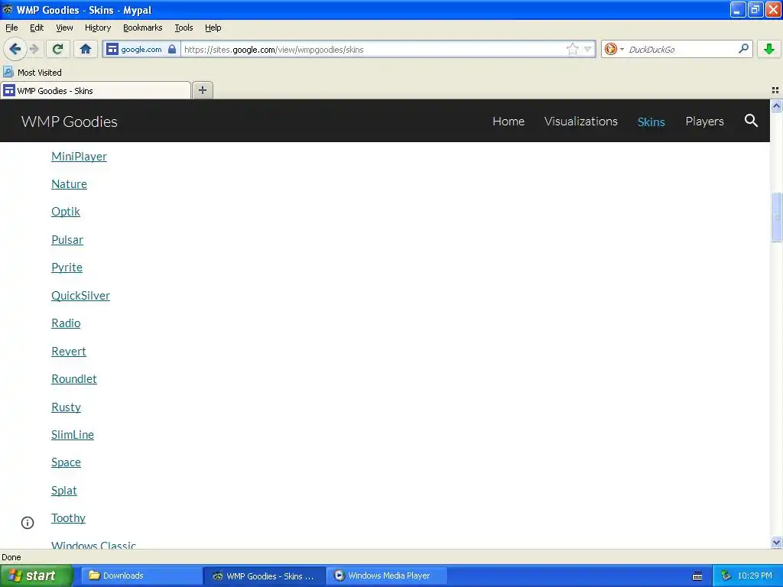Switch to Windows Media Player taskbar button
Image resolution: width=783 pixels, height=587 pixels.
386,576
